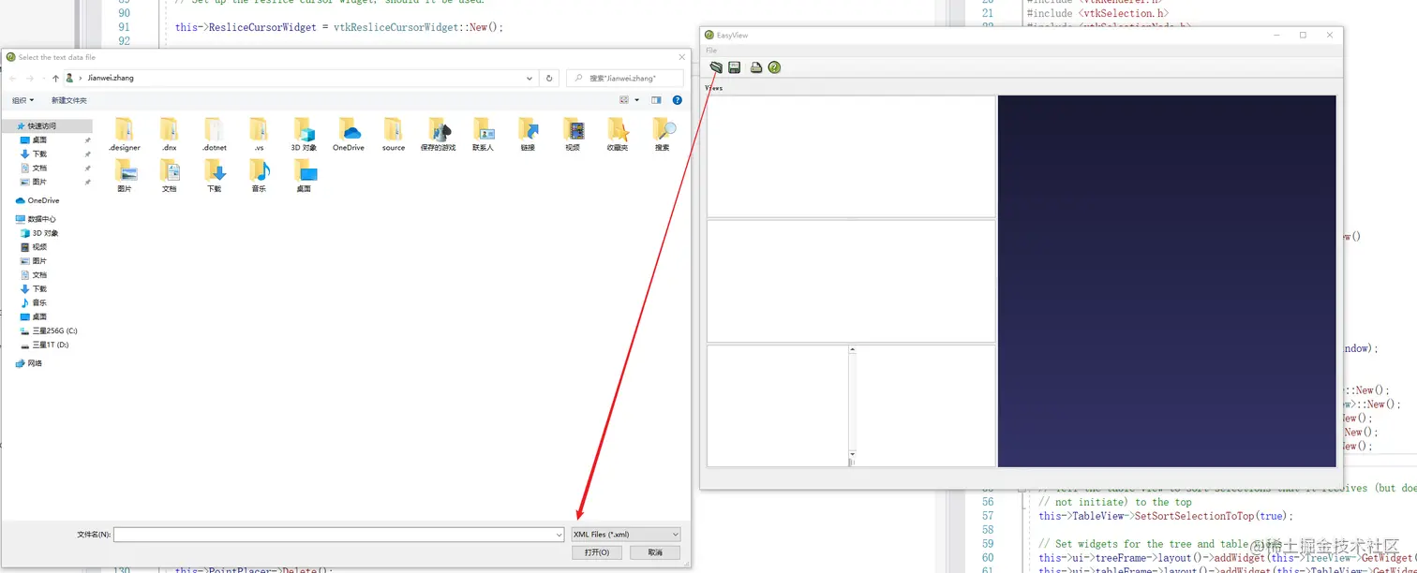
Task: Select the OneDrive folder in file list
Action: (x=349, y=135)
